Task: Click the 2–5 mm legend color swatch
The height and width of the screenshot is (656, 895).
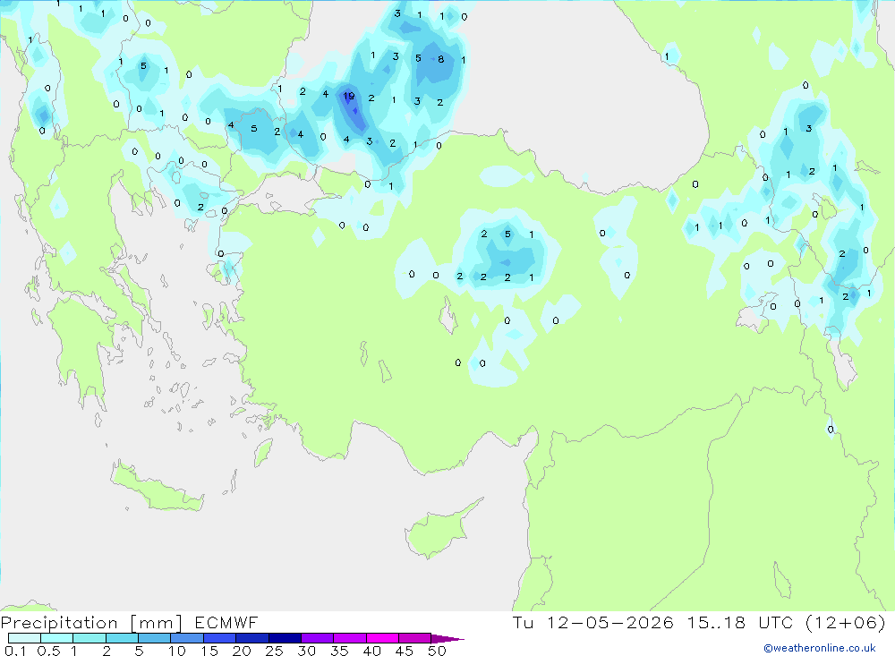Action: coord(122,638)
